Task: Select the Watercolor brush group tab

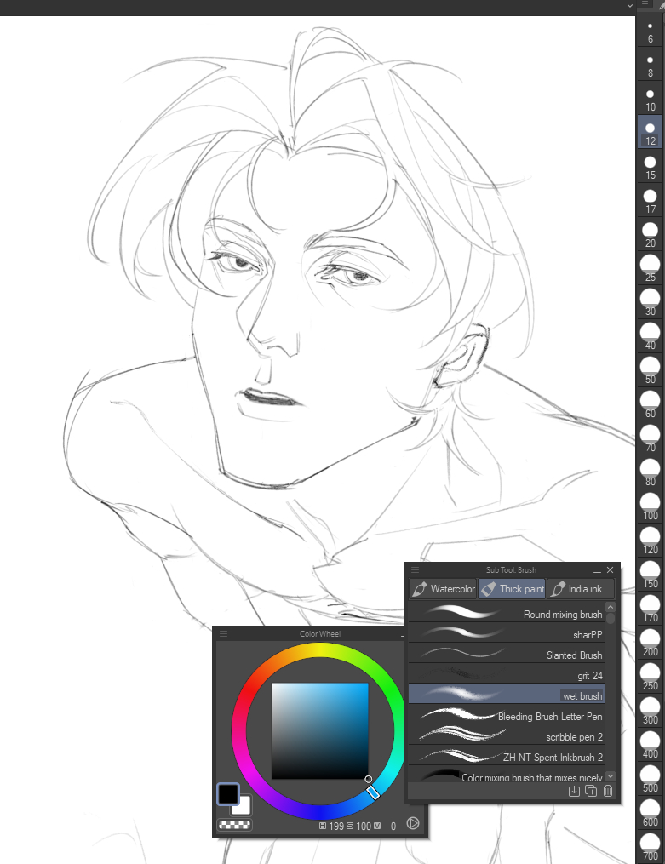Action: pos(443,589)
